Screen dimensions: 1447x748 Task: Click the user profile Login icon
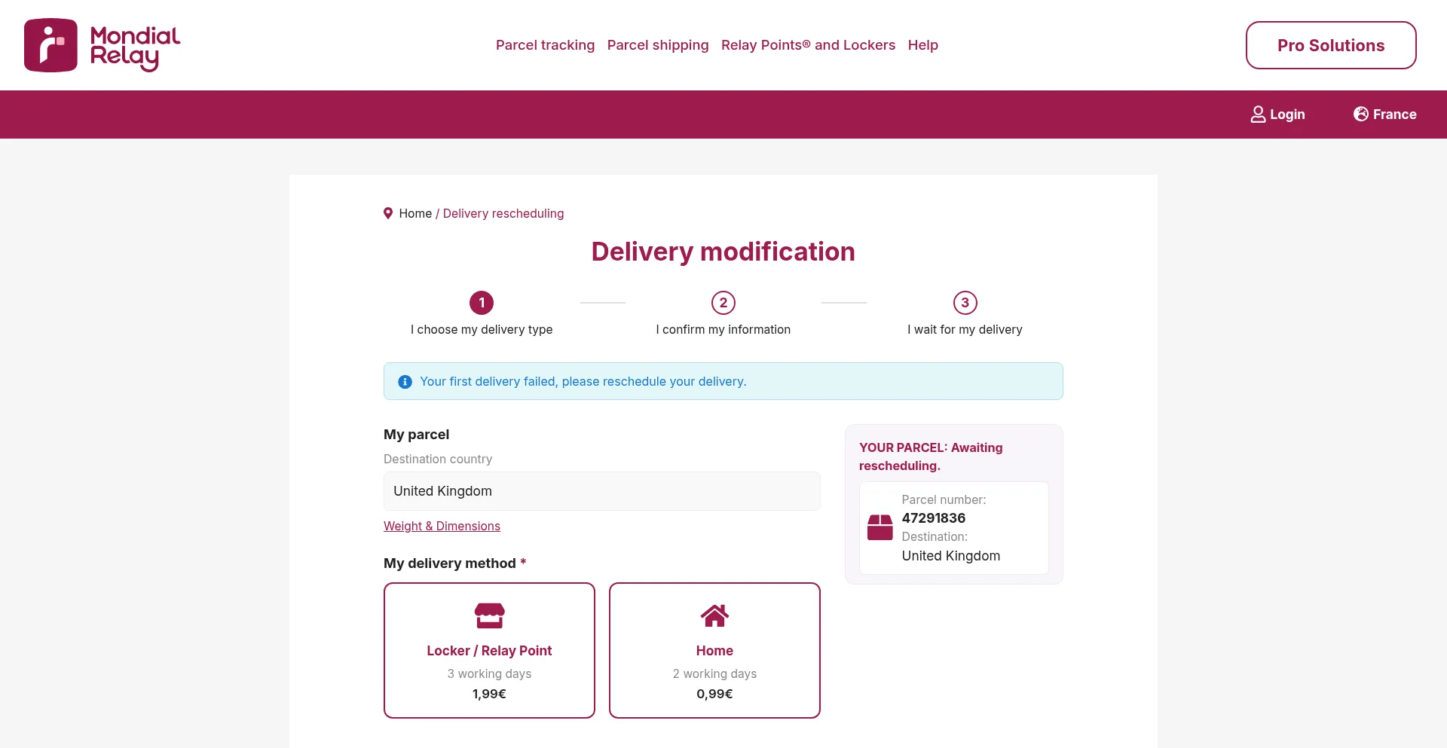(1258, 114)
